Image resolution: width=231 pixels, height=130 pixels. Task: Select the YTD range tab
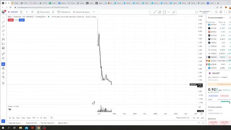(34, 118)
